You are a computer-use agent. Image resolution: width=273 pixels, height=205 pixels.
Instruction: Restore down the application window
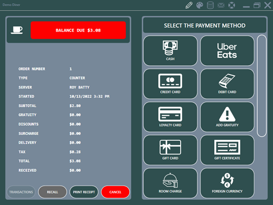point(257,5)
